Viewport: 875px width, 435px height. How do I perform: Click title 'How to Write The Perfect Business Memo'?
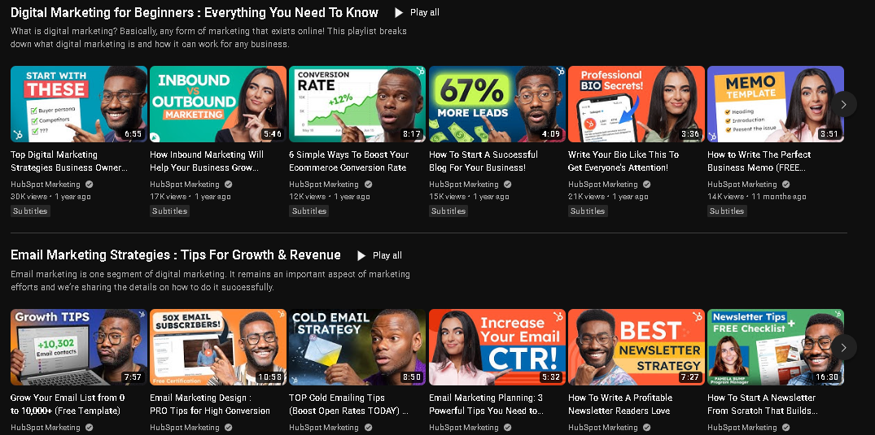click(759, 161)
